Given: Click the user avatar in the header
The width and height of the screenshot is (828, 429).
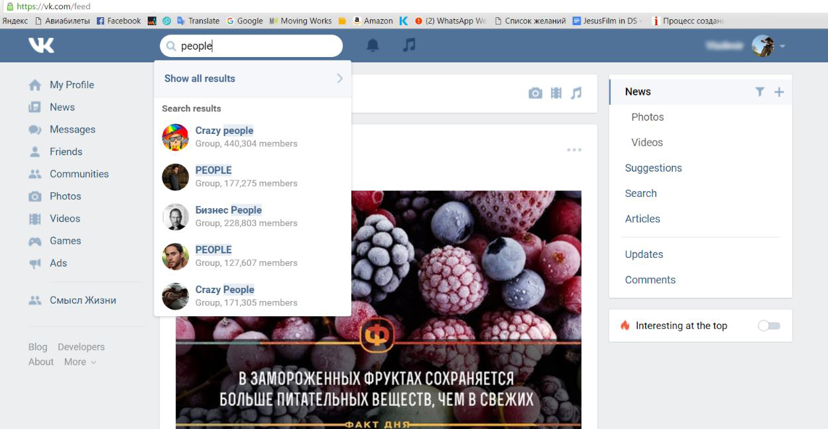Looking at the screenshot, I should [x=763, y=46].
